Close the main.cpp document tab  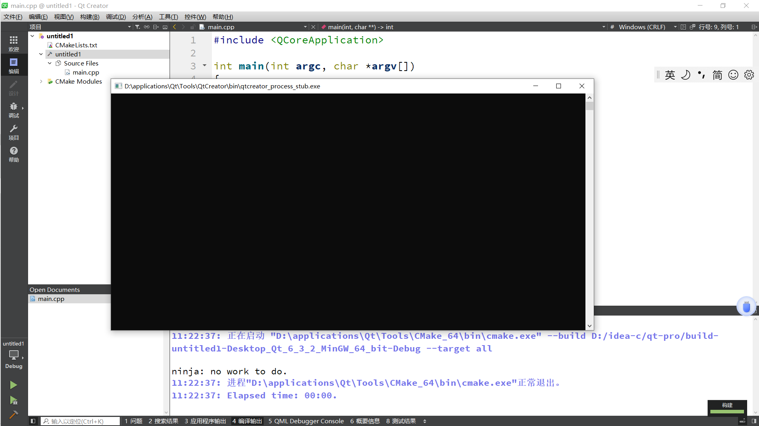313,27
